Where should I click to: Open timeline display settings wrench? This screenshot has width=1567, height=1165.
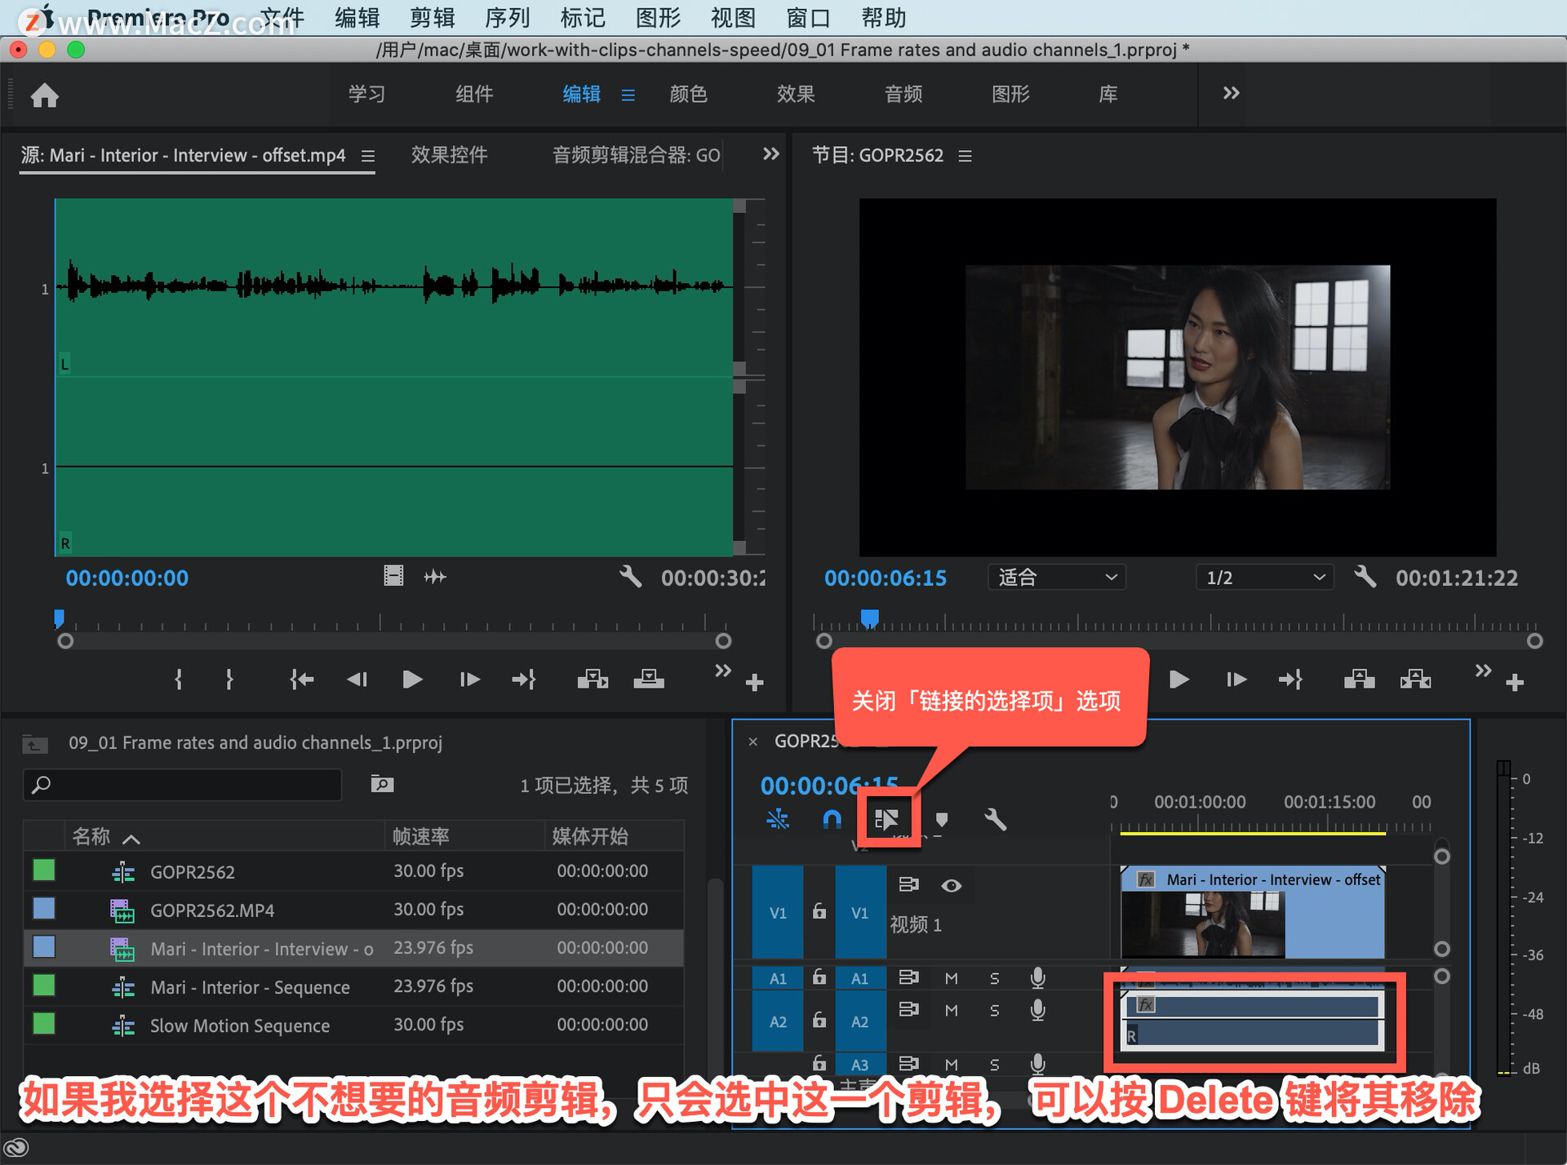click(x=995, y=819)
